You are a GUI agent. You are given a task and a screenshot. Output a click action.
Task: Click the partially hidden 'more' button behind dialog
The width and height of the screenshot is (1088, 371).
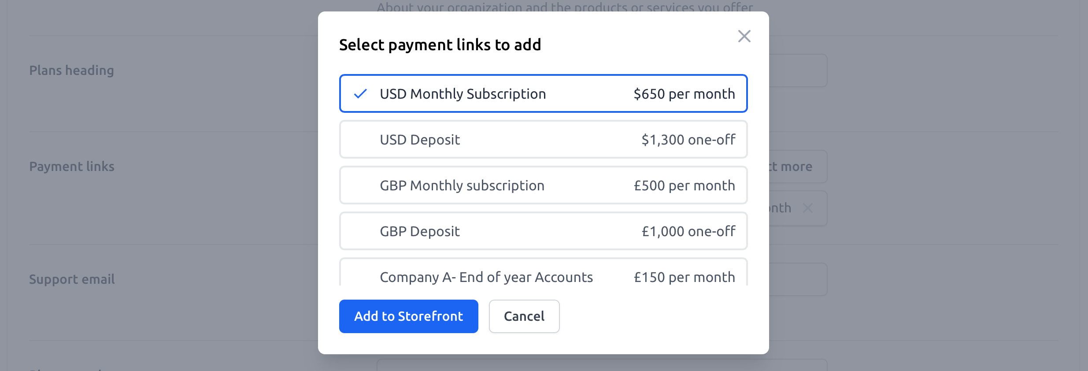pos(797,167)
